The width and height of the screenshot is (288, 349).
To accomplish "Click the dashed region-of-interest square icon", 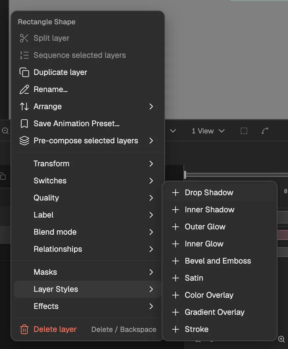I will tap(244, 131).
